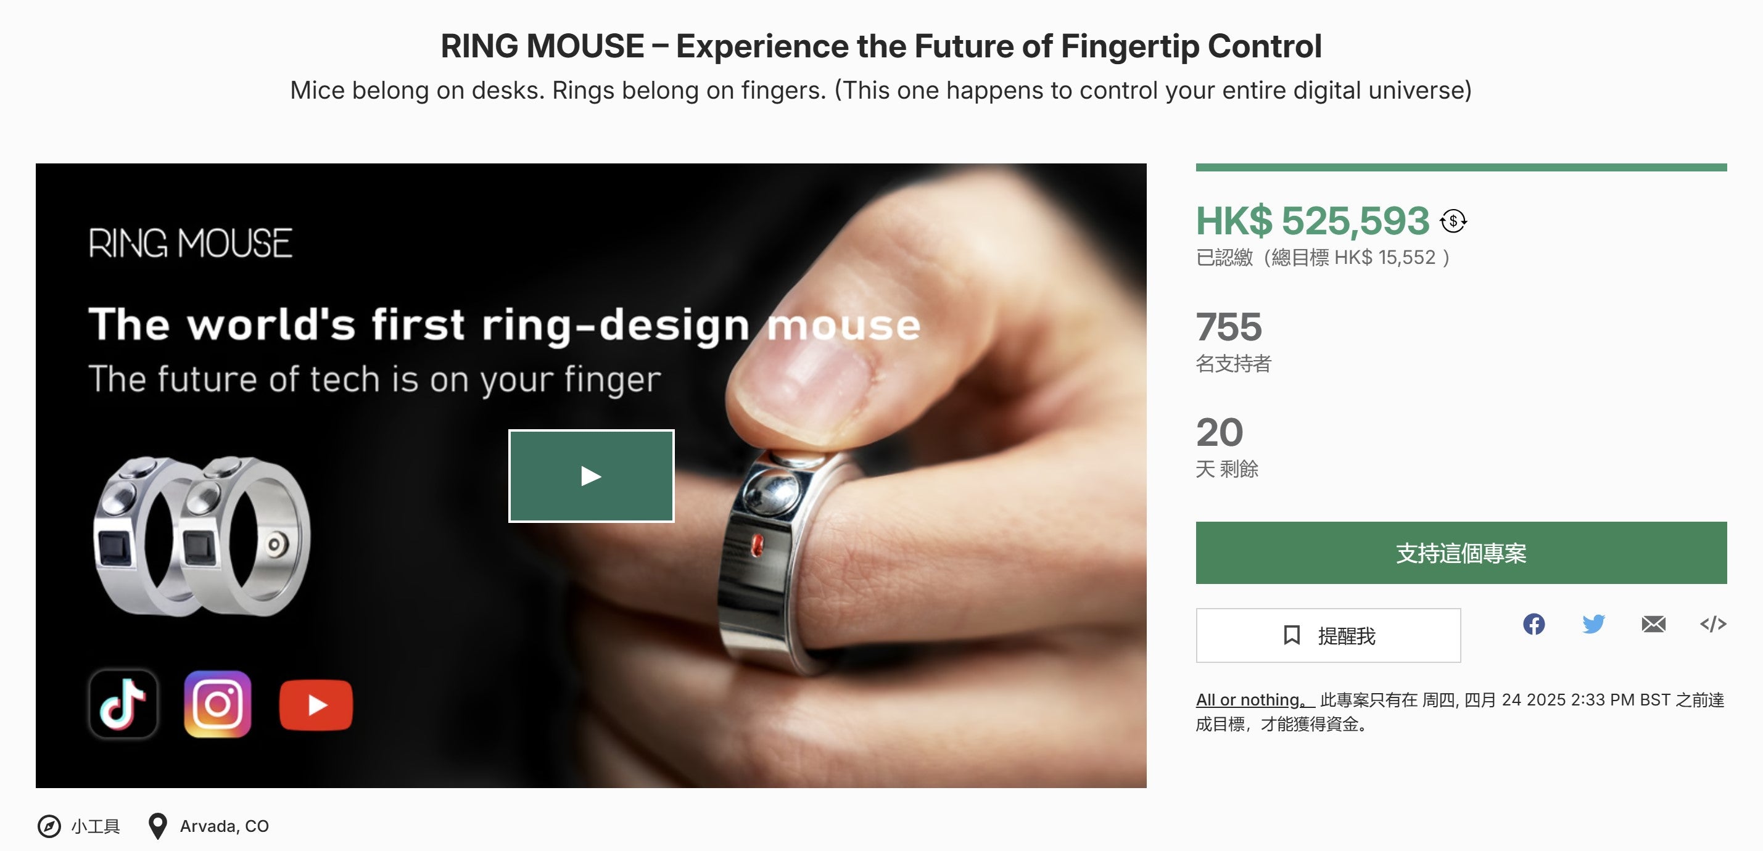Click the HK$ 525,593 pledged amount
The height and width of the screenshot is (851, 1763).
click(x=1312, y=221)
